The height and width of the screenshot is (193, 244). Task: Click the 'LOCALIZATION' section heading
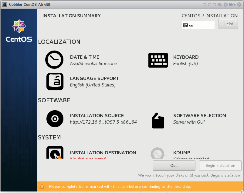click(59, 42)
